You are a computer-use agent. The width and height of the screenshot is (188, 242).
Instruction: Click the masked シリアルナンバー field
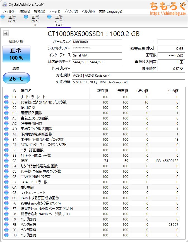point(97,48)
